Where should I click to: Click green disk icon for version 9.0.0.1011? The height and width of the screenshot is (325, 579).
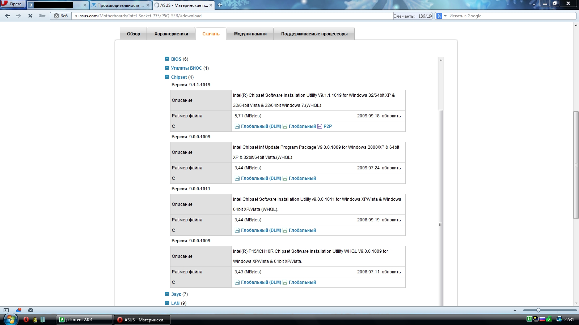tap(285, 230)
